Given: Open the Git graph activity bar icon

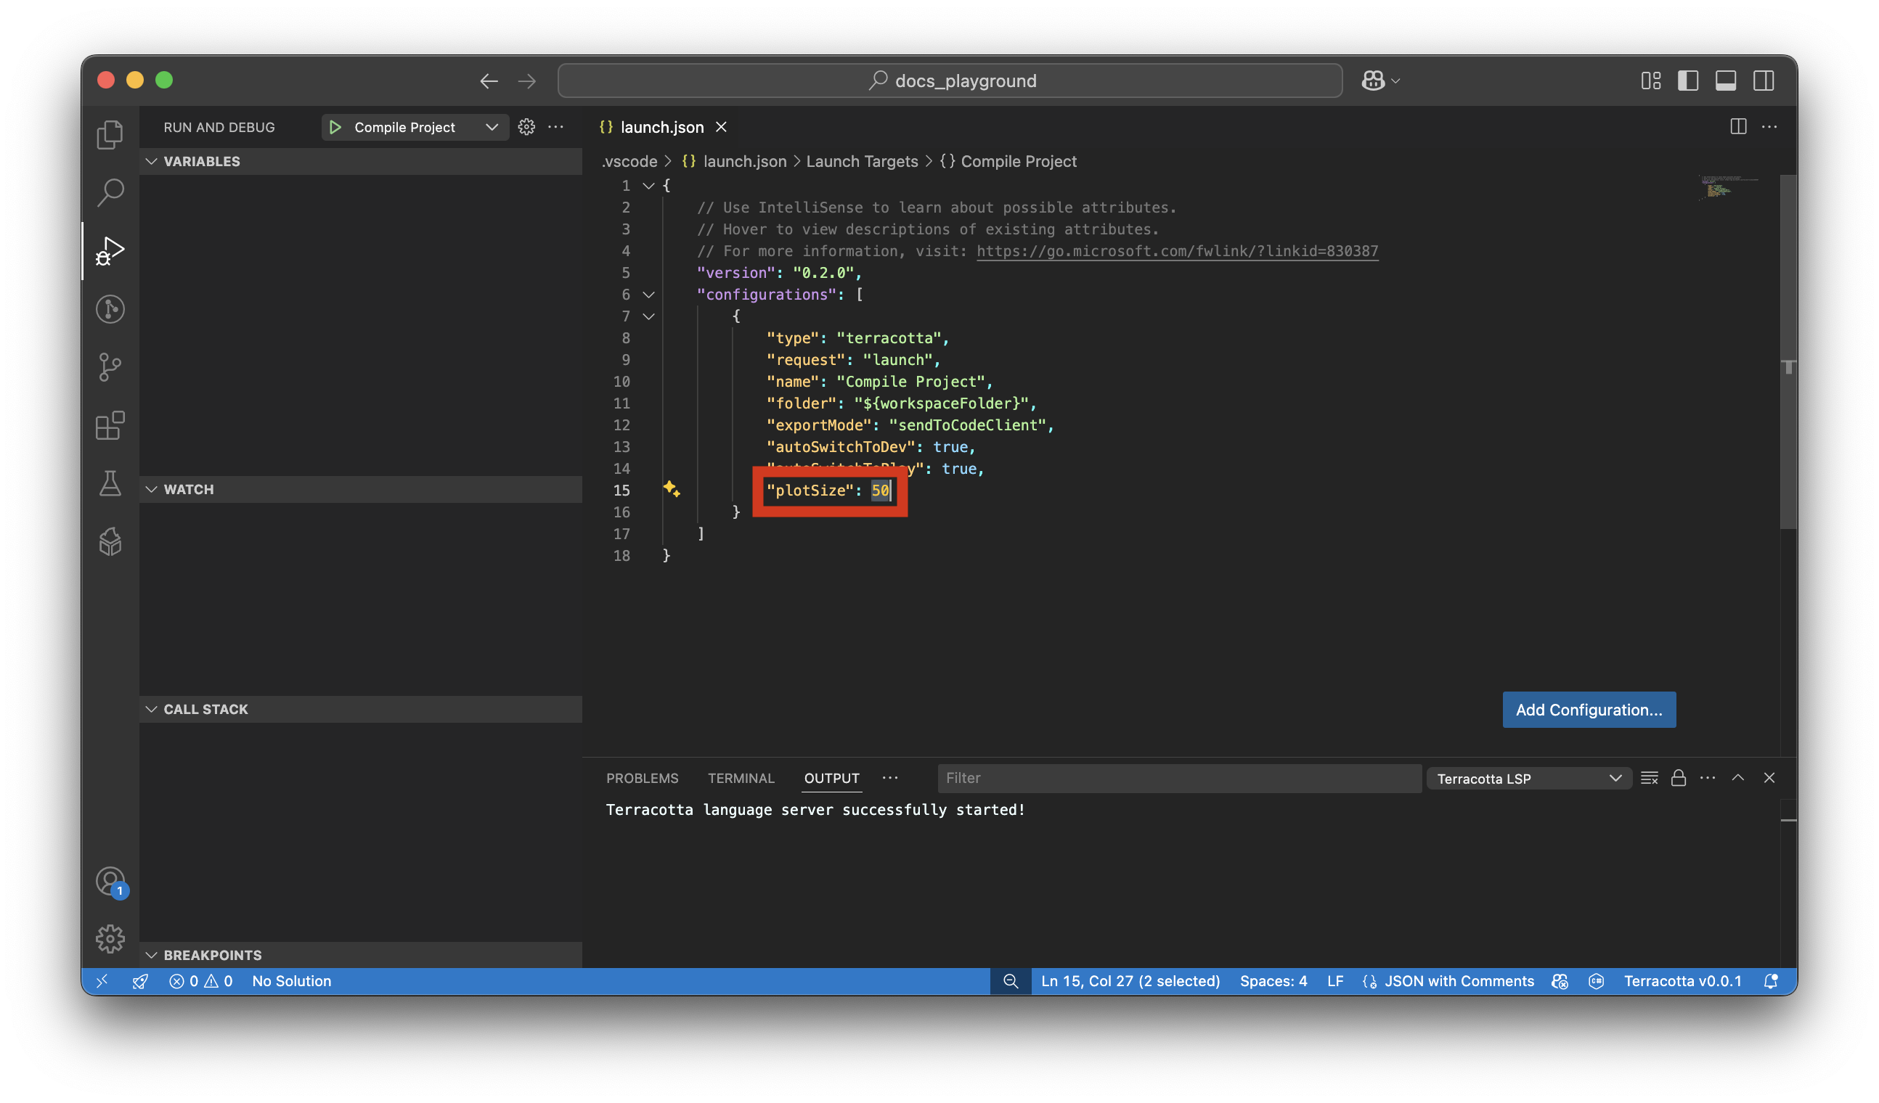Looking at the screenshot, I should click(x=110, y=309).
